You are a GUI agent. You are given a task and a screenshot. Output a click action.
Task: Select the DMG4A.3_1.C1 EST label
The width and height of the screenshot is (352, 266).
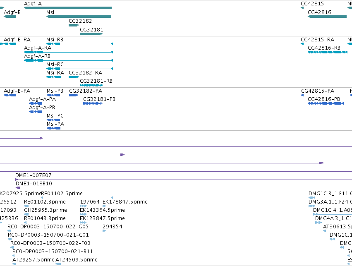tap(333, 218)
